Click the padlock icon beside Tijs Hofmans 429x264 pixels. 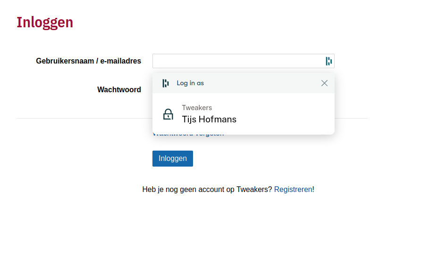pos(168,114)
